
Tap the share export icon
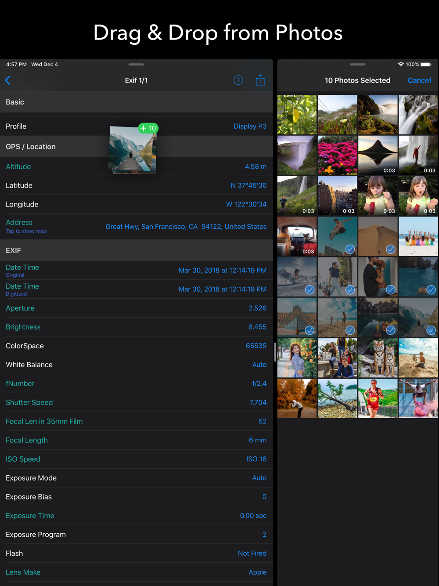click(260, 80)
